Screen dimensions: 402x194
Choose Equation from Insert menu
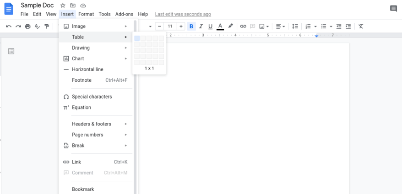[96, 107]
